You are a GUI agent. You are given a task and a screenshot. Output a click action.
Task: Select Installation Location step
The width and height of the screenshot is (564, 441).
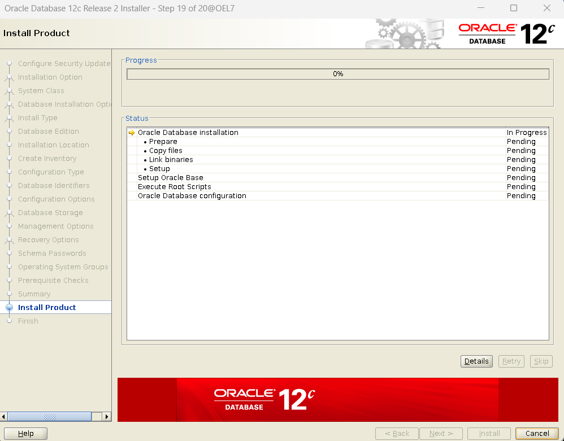(54, 145)
